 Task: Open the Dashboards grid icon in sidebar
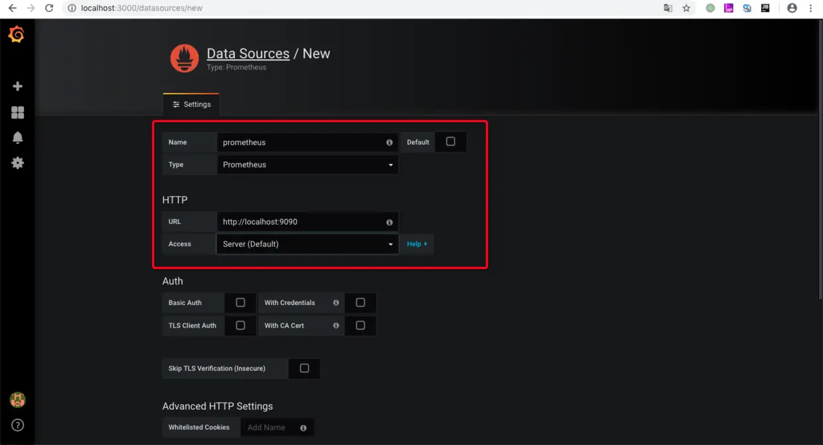click(18, 113)
